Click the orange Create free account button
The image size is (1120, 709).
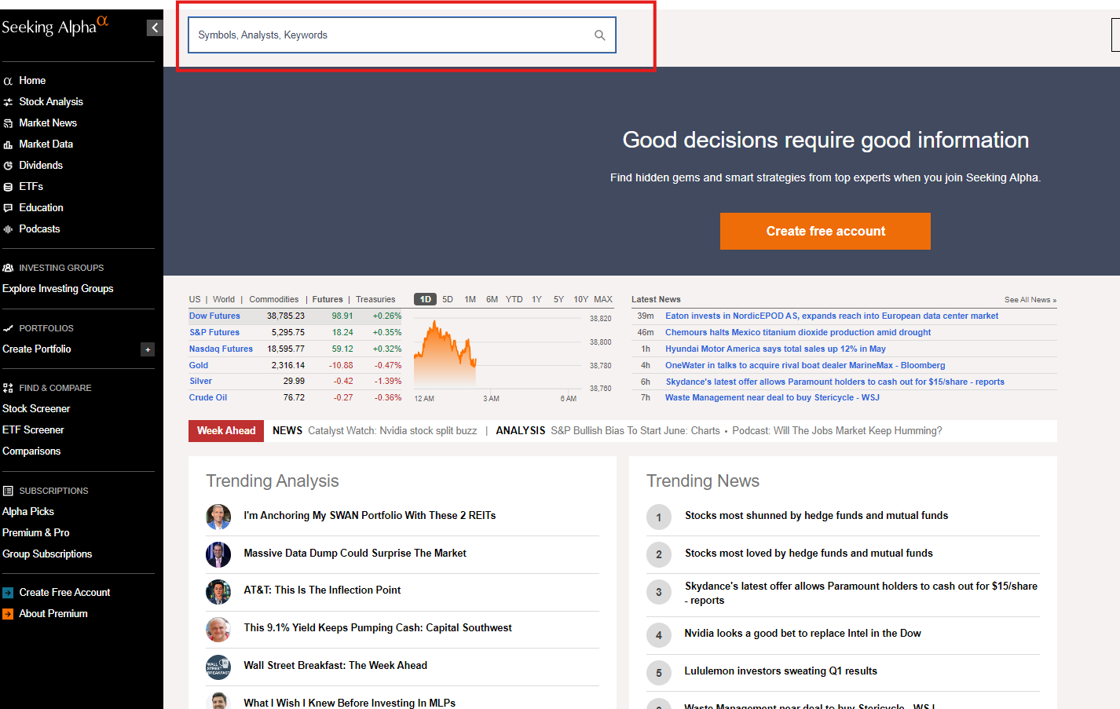point(825,231)
